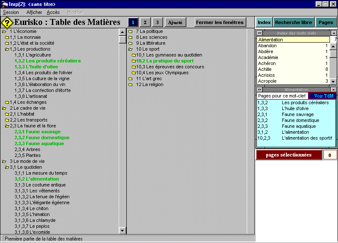Click open folder icon beside 1,3 Les productions
The image size is (338, 243).
coord(7,49)
